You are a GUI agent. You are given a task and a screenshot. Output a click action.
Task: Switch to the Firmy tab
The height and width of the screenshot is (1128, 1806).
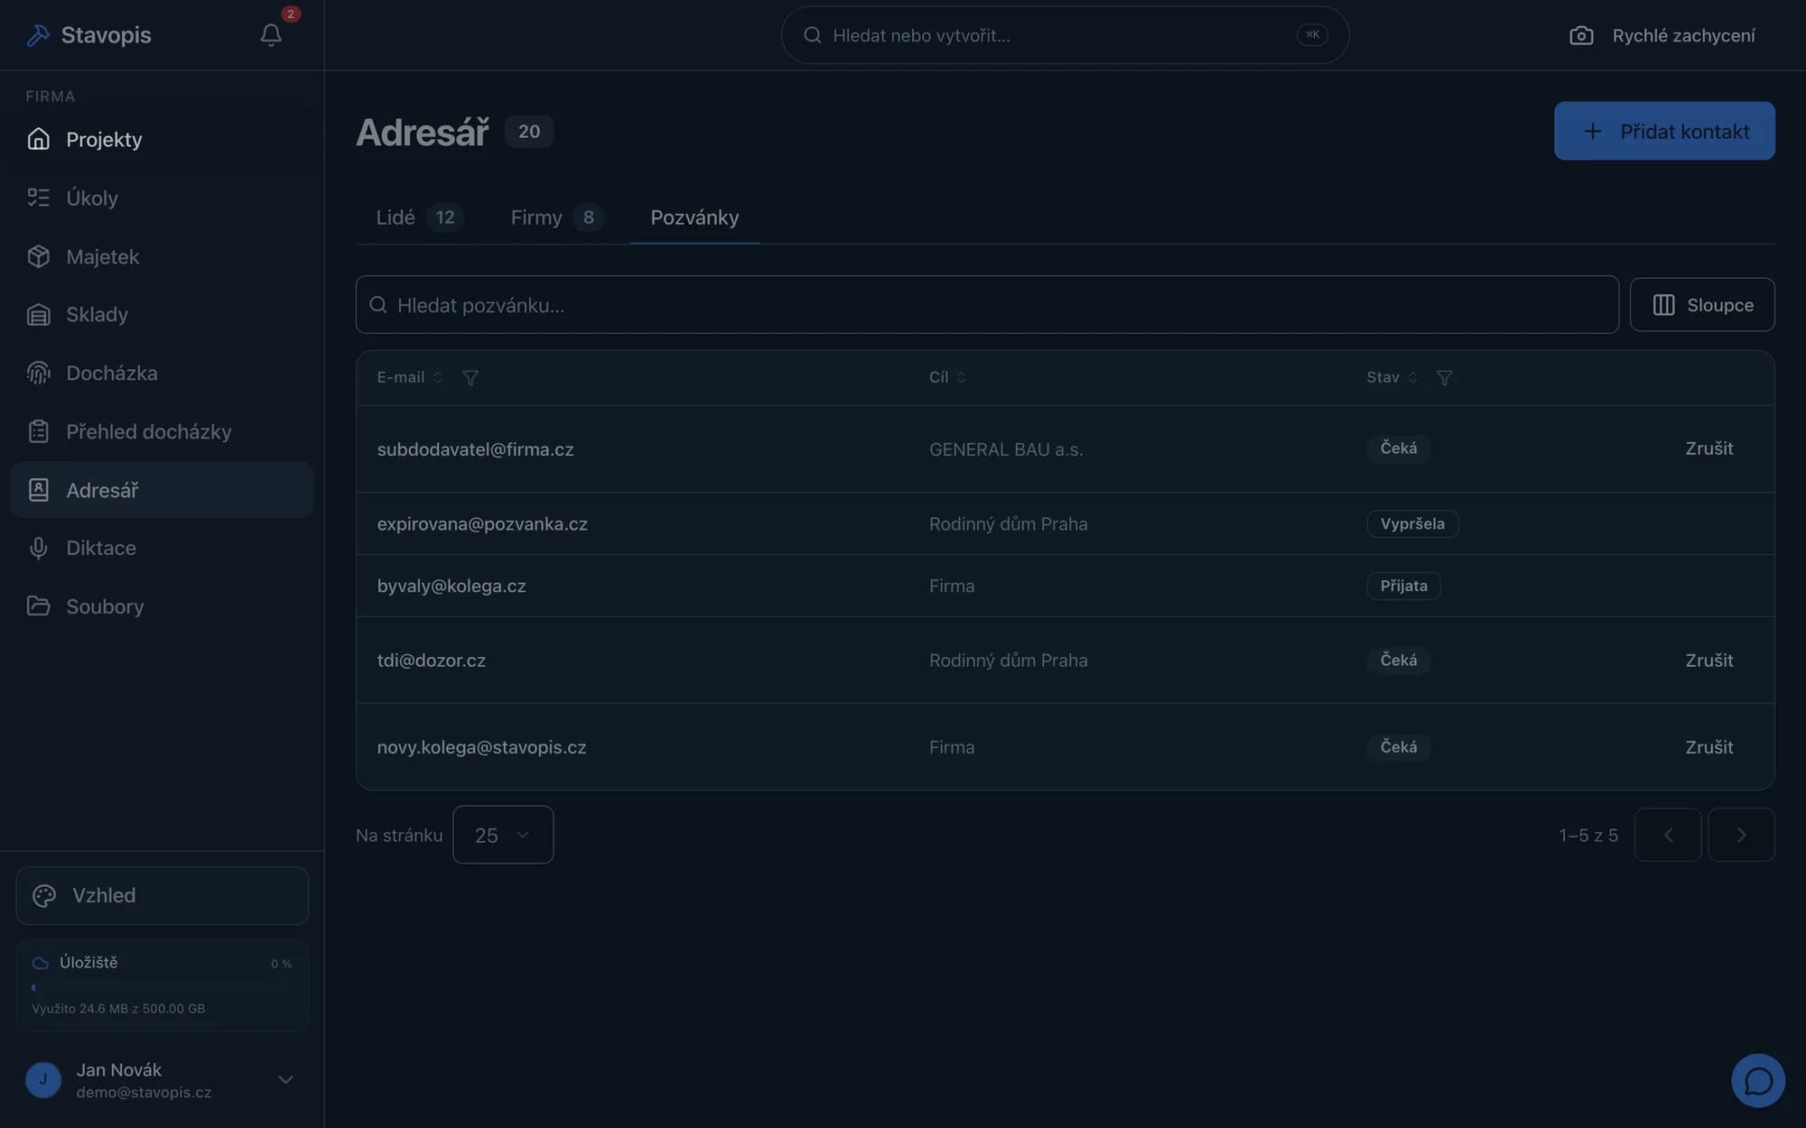click(556, 217)
